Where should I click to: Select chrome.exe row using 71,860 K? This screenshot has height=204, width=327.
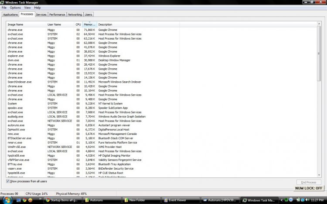pyautogui.click(x=93, y=30)
